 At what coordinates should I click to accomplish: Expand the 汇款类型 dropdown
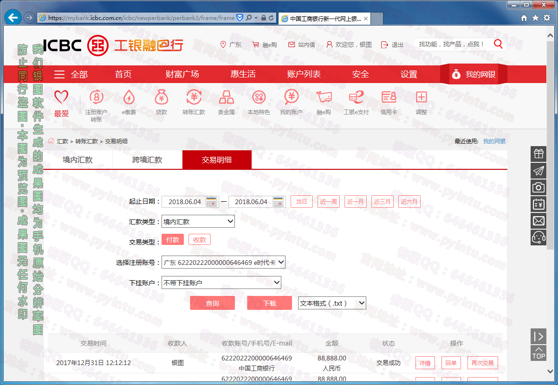tap(198, 222)
